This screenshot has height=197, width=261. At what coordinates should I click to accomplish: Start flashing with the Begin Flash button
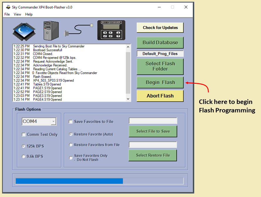pyautogui.click(x=160, y=82)
